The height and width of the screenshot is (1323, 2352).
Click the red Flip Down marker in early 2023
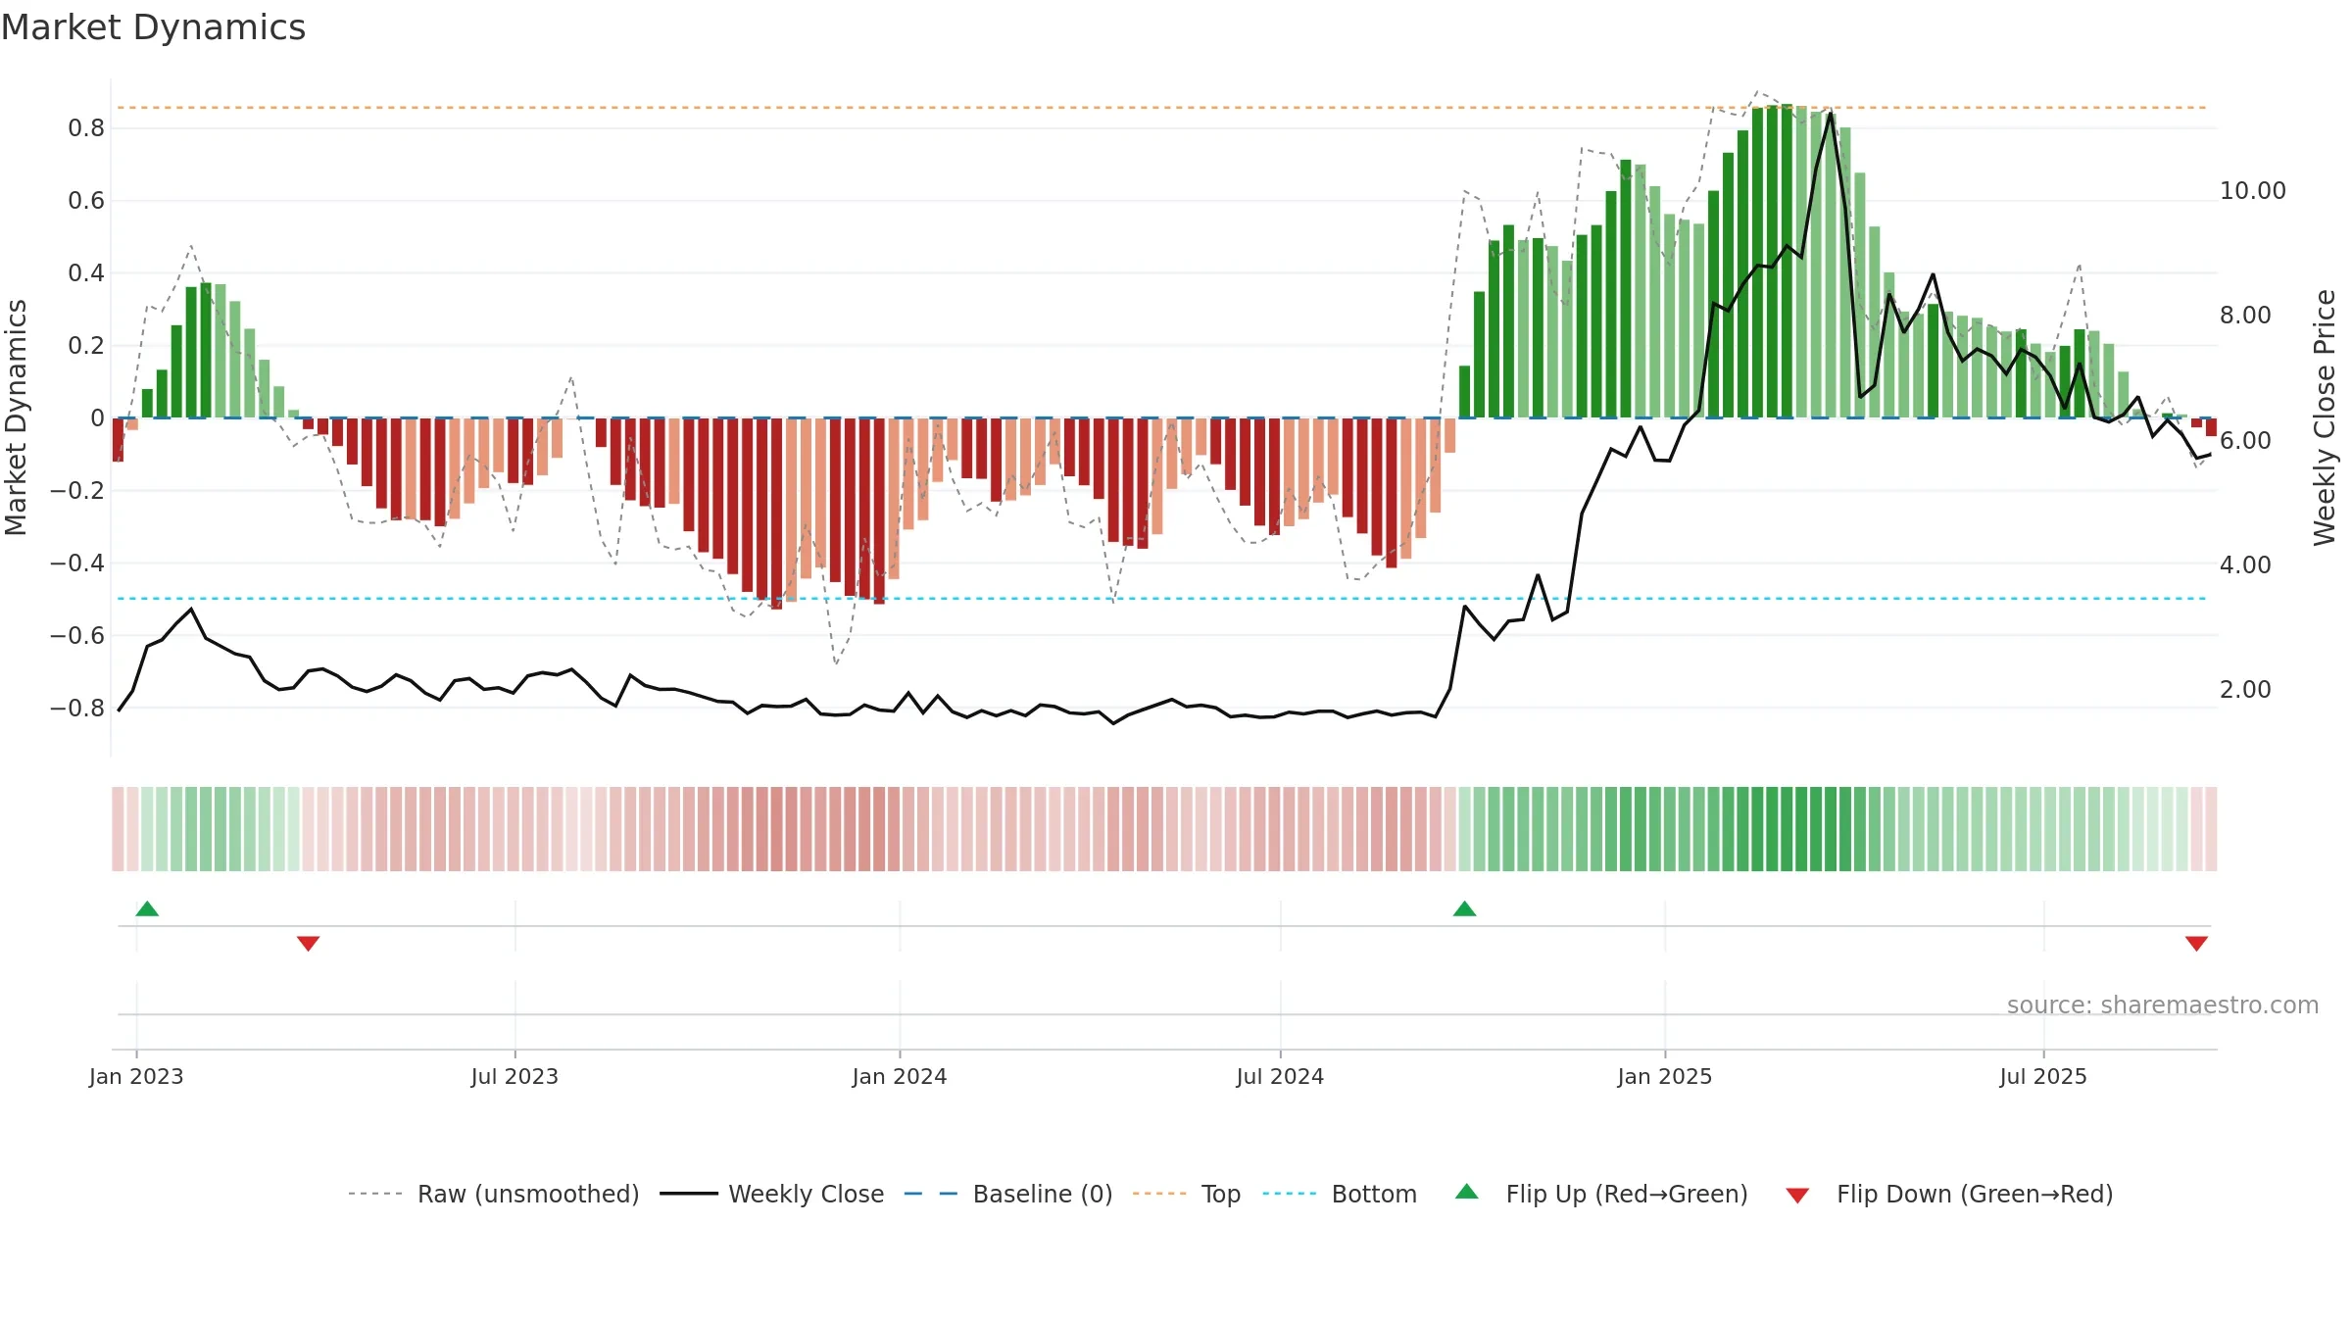(x=308, y=944)
